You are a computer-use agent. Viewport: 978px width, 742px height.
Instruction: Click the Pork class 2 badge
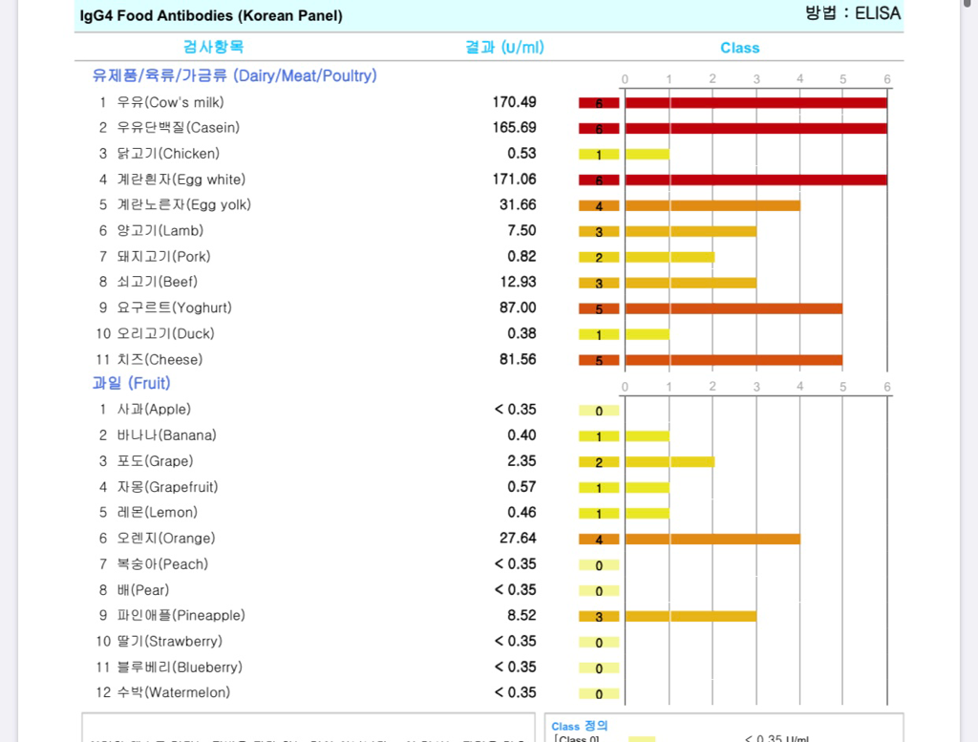pos(599,257)
